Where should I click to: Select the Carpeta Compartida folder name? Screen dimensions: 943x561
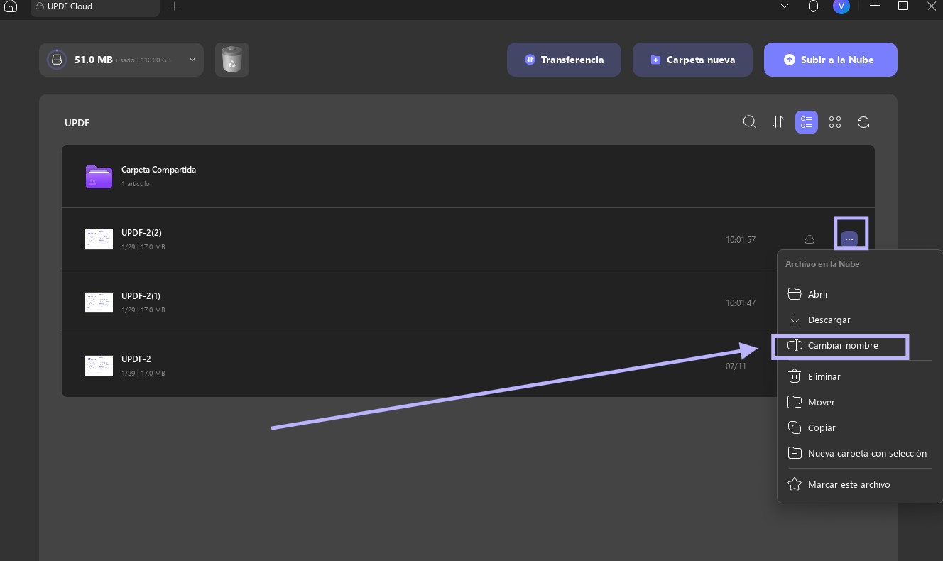click(158, 170)
